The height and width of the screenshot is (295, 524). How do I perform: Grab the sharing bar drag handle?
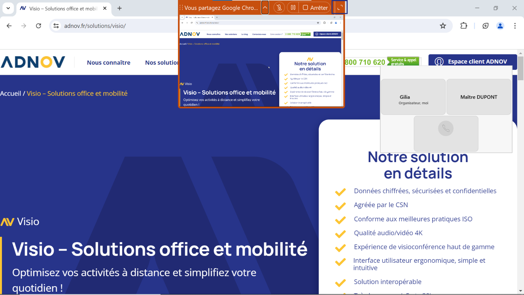coord(181,8)
